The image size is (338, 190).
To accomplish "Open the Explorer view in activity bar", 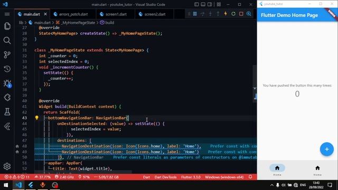I will [x=7, y=26].
